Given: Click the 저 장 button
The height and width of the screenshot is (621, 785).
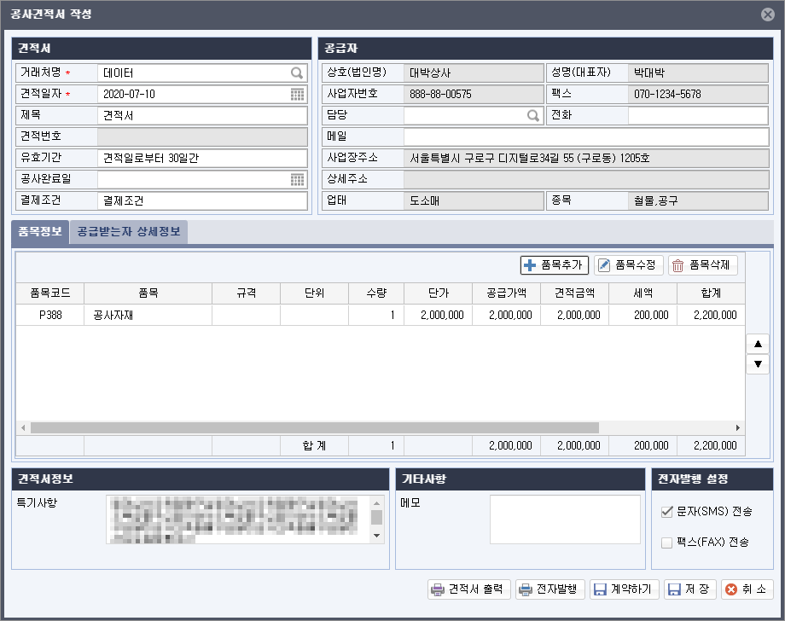Looking at the screenshot, I should (x=690, y=589).
